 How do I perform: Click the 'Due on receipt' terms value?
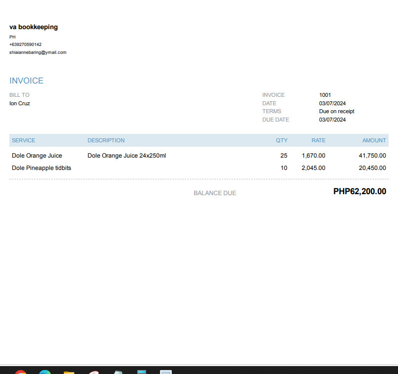337,111
